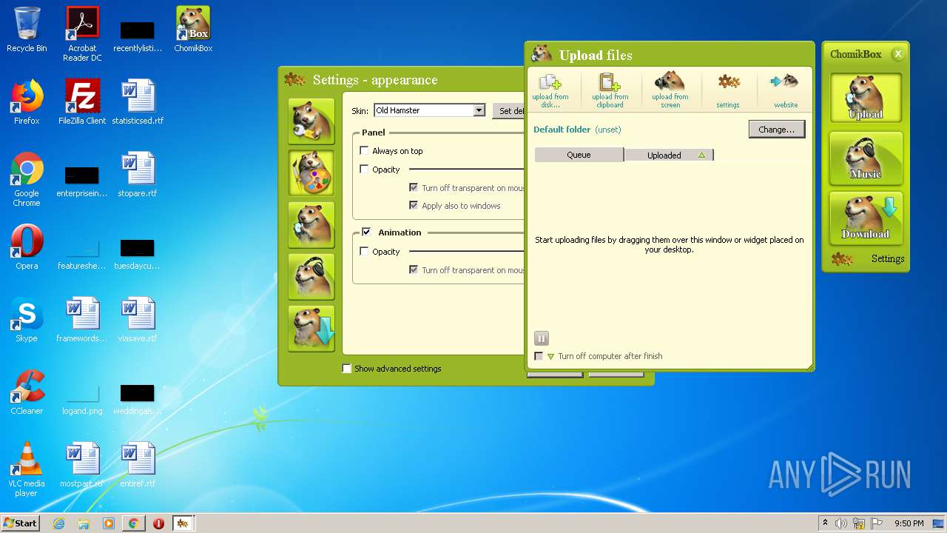947x533 pixels.
Task: Toggle Panel turn off transparent on mouse checkbox
Action: tap(414, 188)
